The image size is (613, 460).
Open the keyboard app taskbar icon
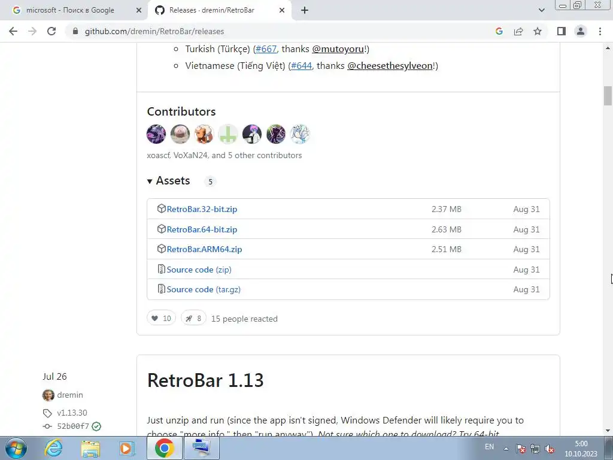coord(201,448)
